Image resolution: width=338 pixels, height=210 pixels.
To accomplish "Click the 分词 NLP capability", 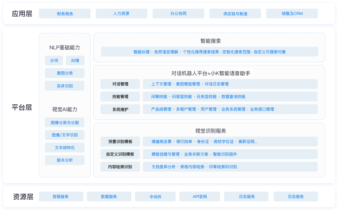I will click(x=54, y=60).
